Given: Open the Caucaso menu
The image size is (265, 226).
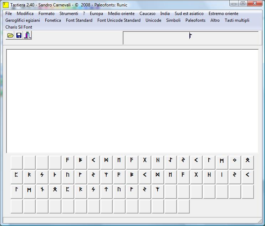Looking at the screenshot, I should tap(147, 14).
